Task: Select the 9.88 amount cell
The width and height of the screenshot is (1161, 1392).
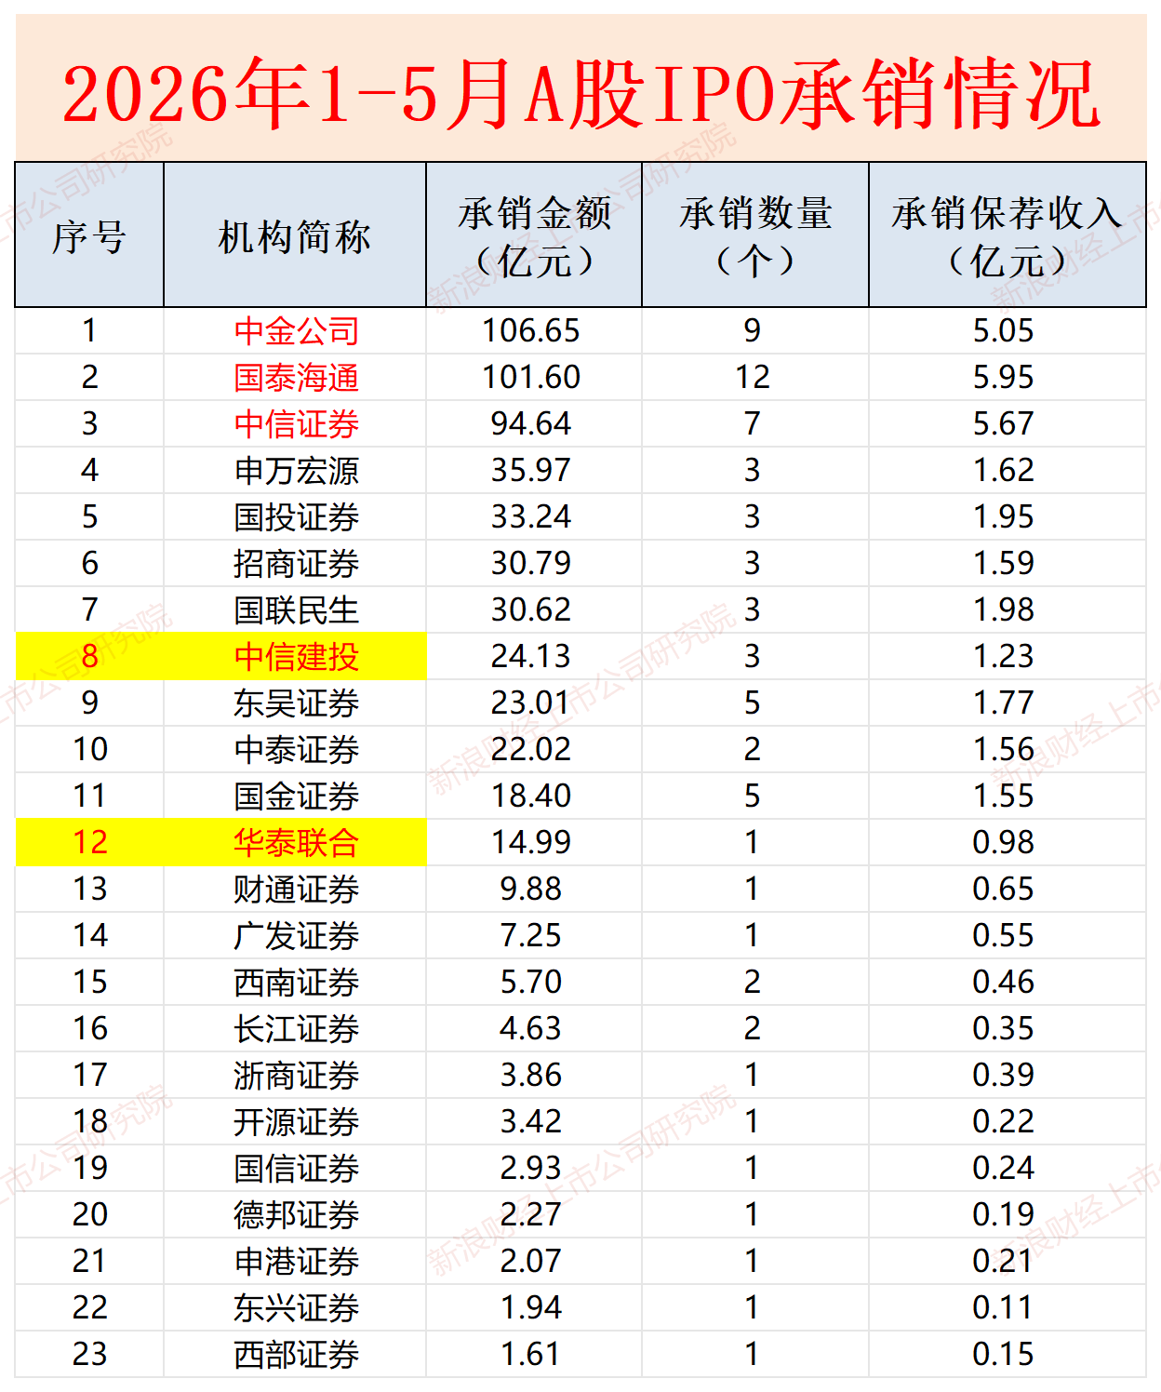Action: 534,890
